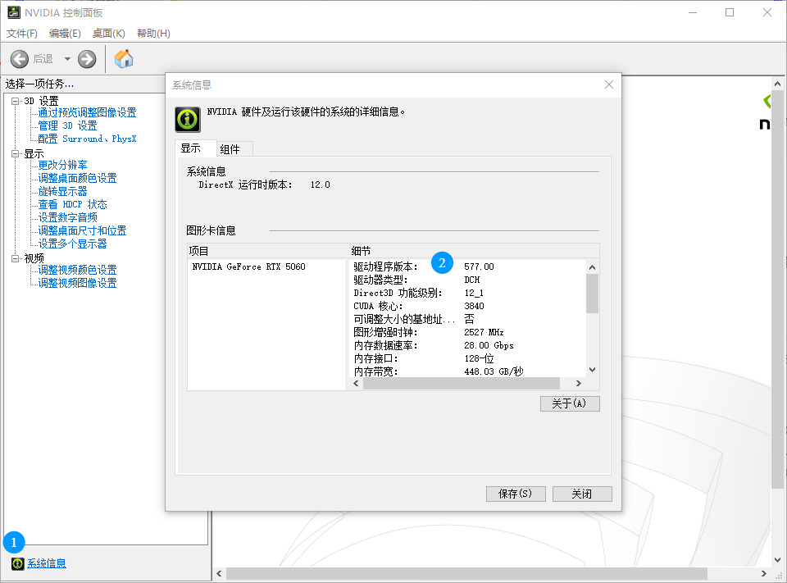
Task: Open 调整桌面尺寸和位置
Action: point(82,230)
